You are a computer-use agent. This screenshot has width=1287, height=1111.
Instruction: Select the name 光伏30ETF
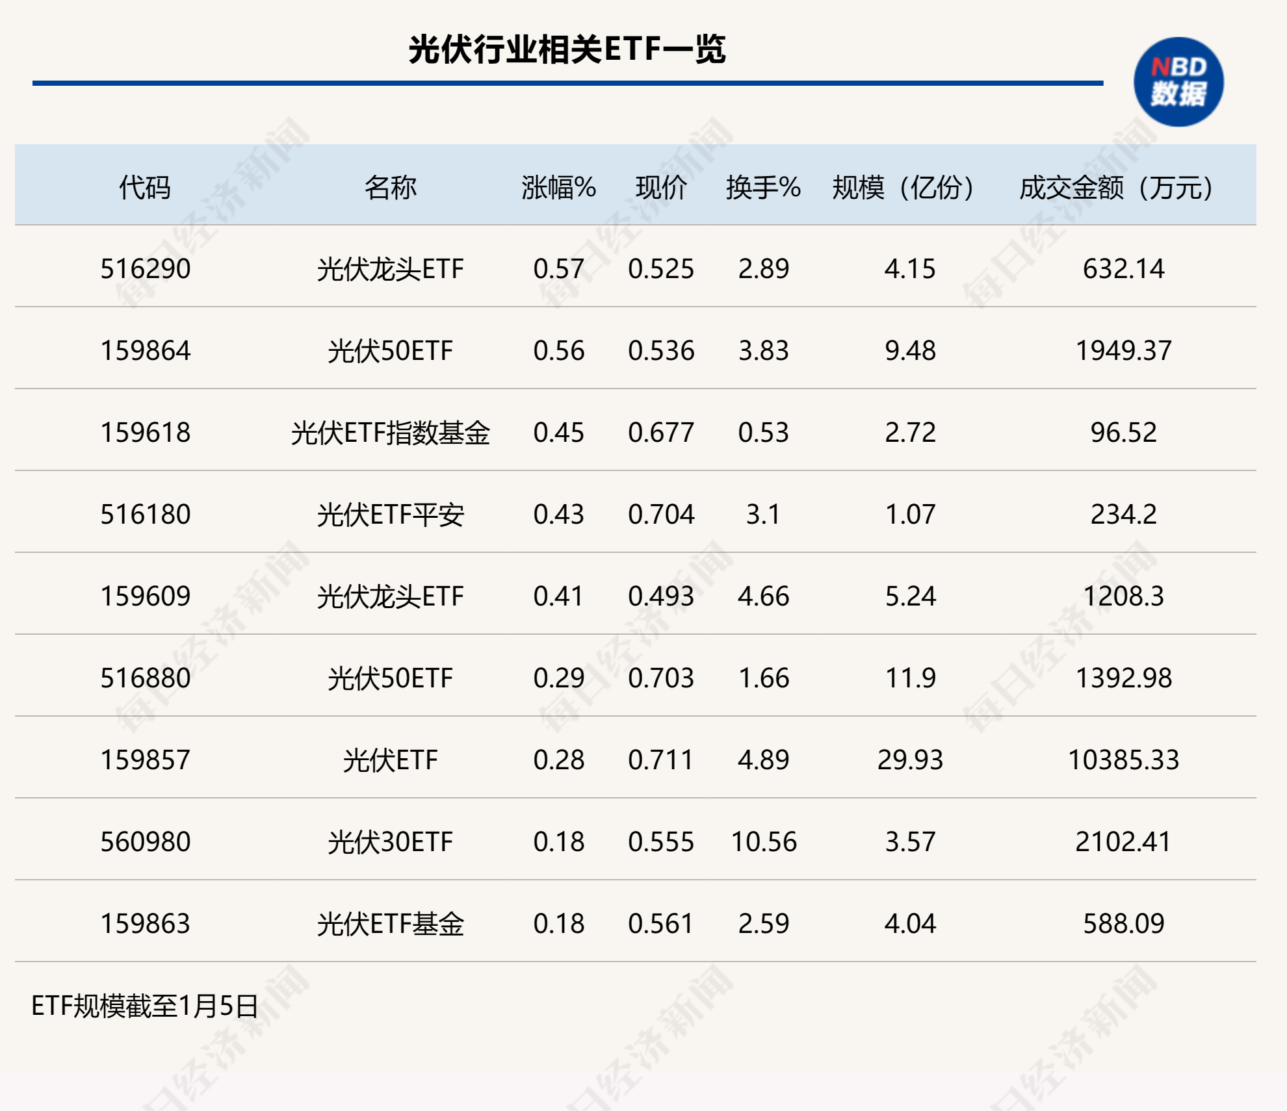pos(390,842)
